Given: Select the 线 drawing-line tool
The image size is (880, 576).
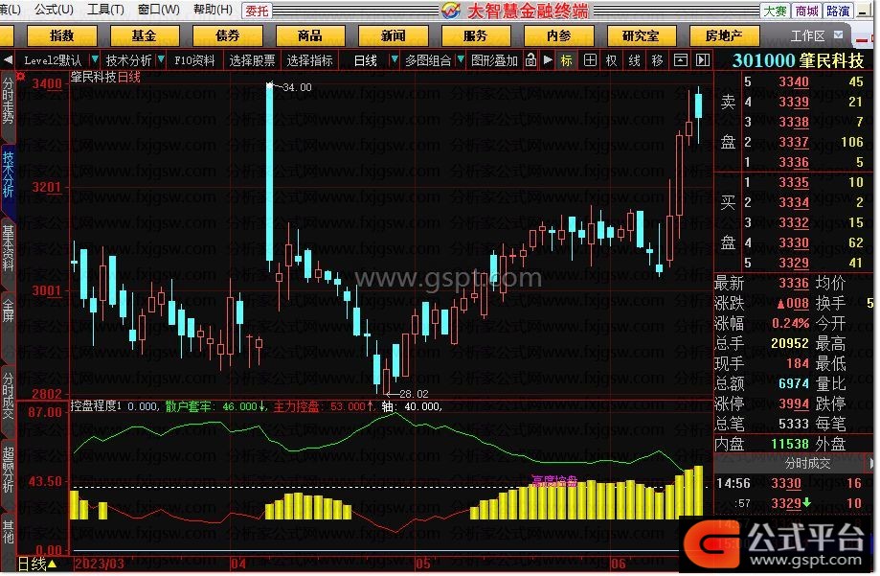Looking at the screenshot, I should point(634,60).
